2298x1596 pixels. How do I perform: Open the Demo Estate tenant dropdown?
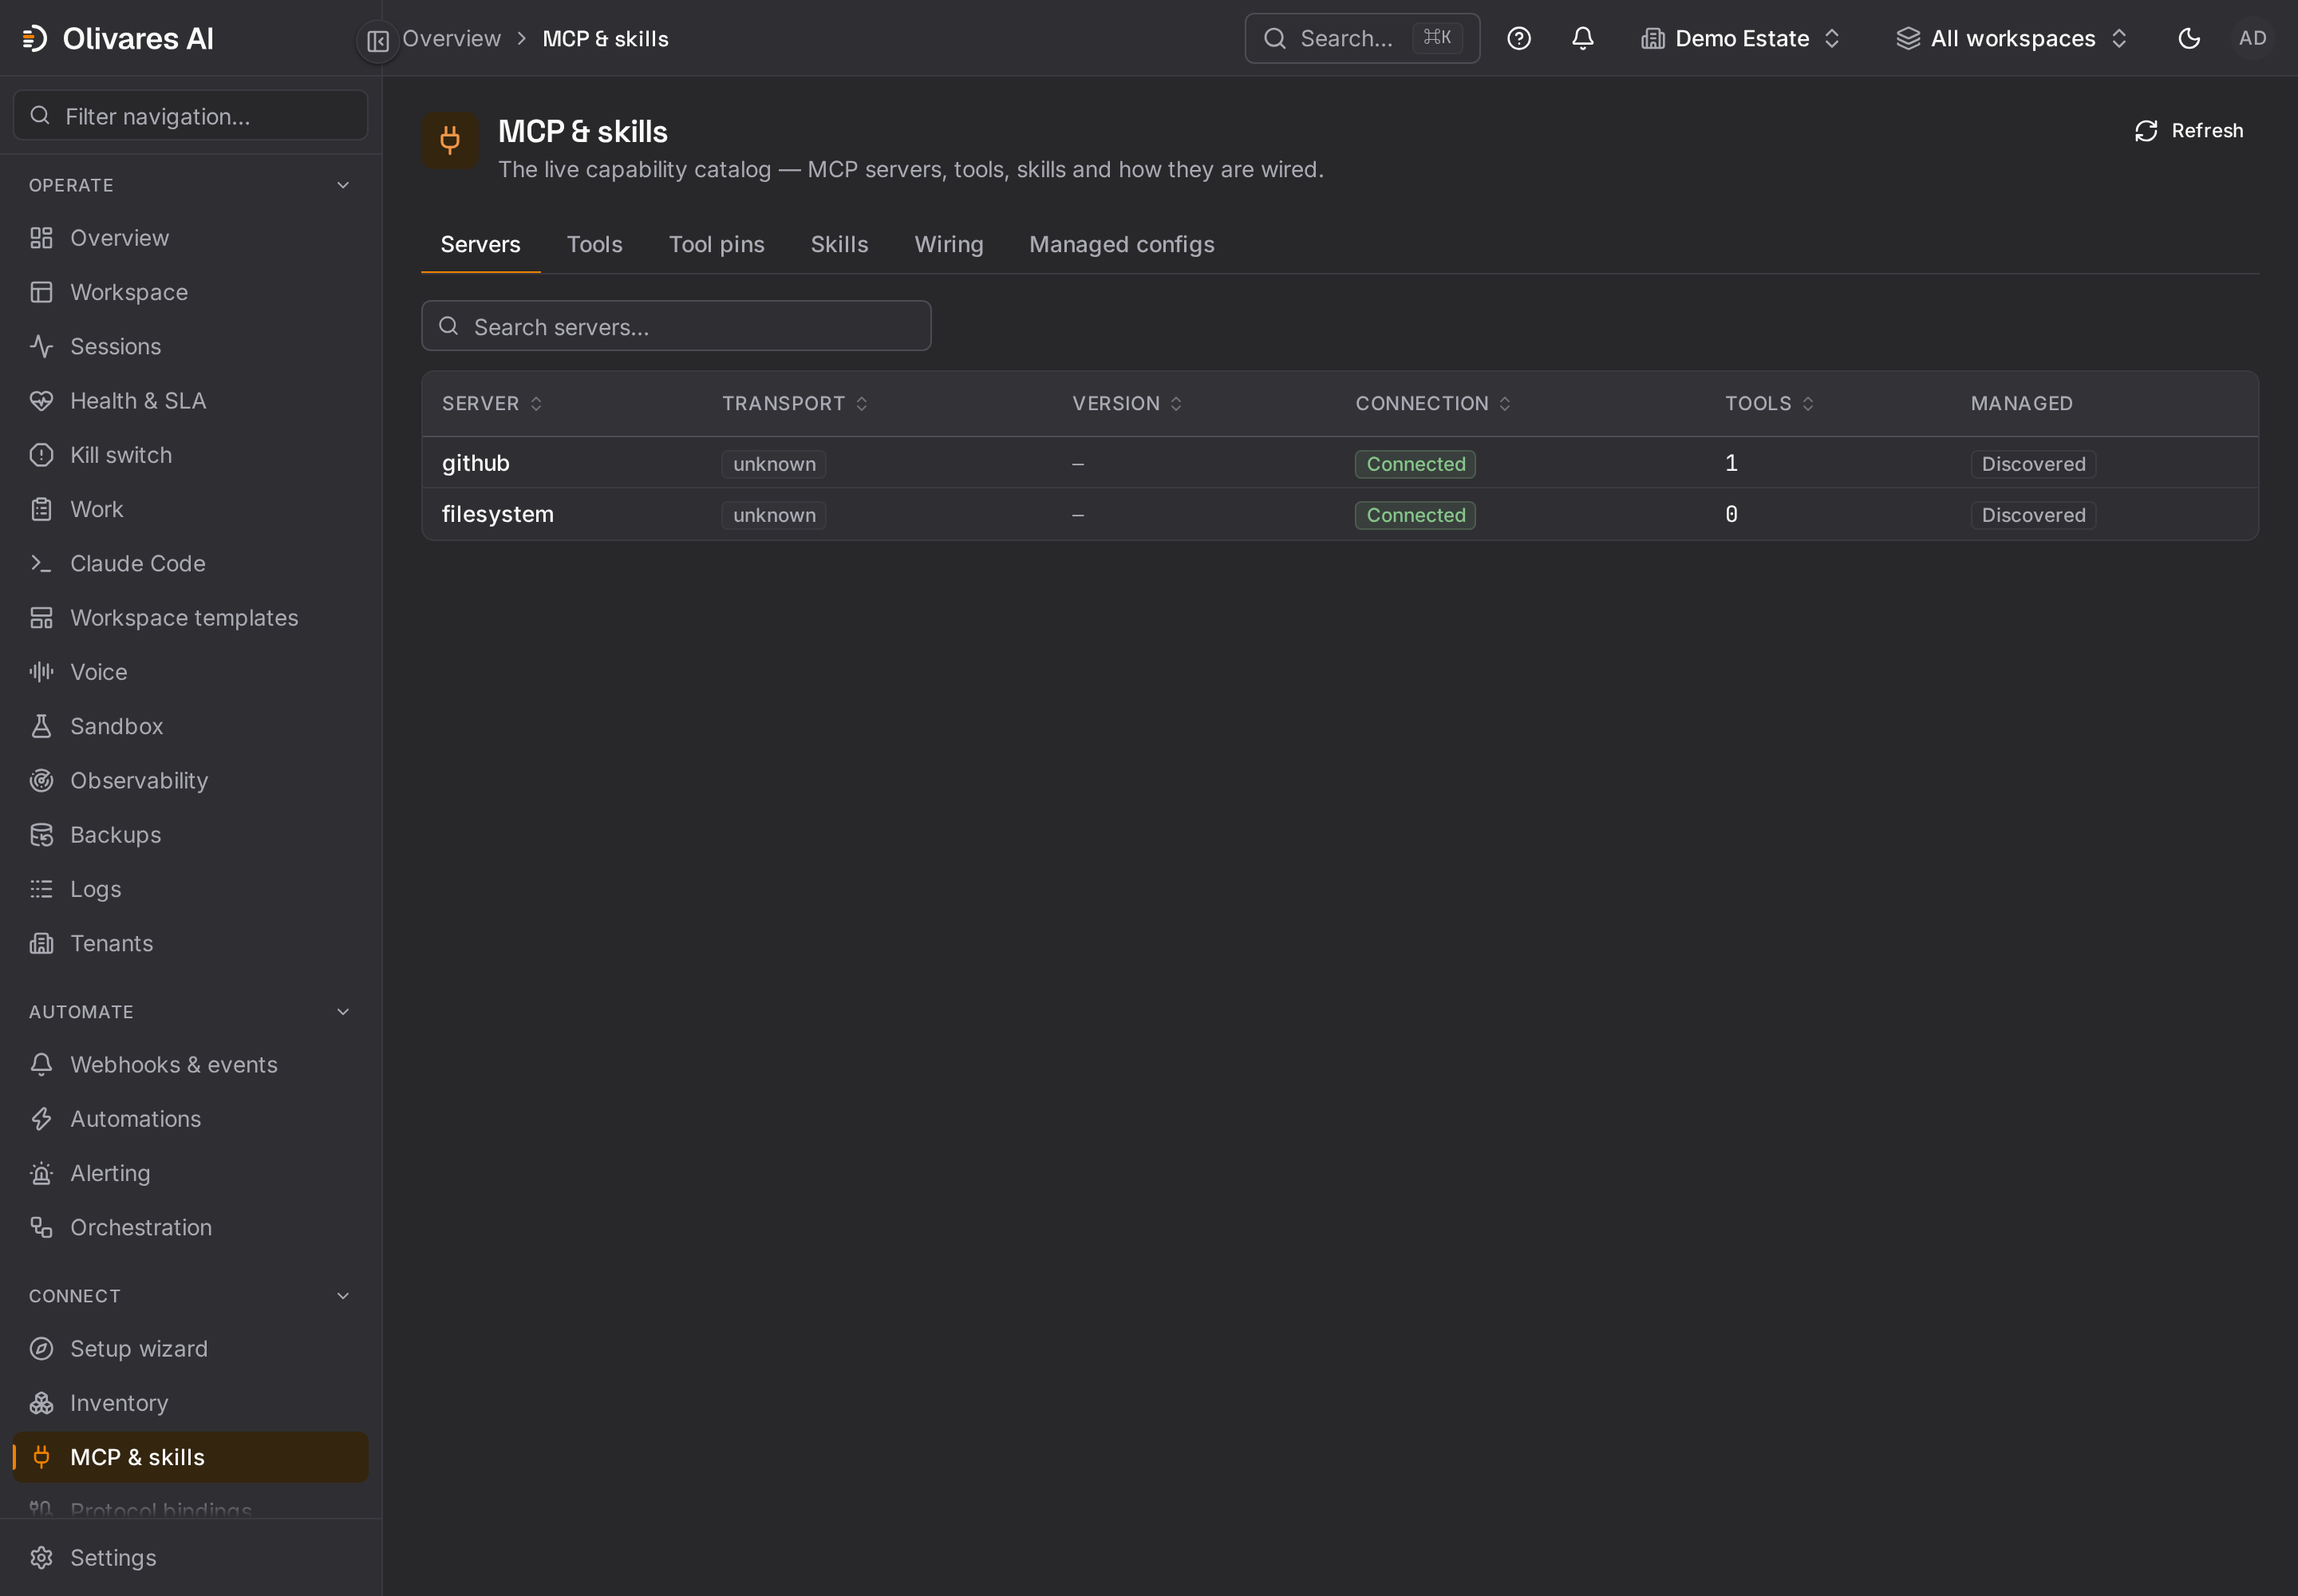[1741, 38]
